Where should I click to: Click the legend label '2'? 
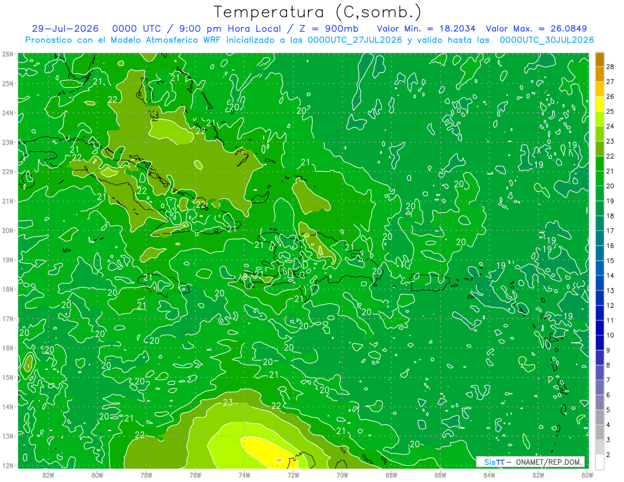tap(608, 455)
